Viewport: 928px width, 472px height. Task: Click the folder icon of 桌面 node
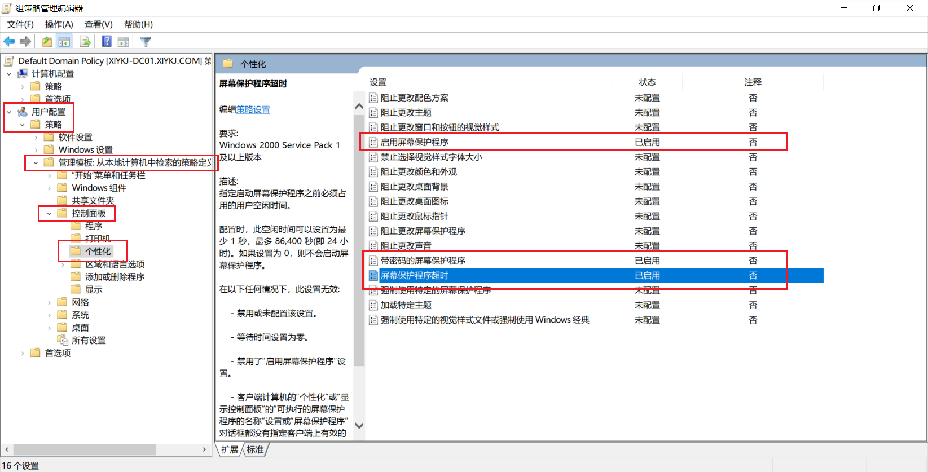click(x=63, y=328)
